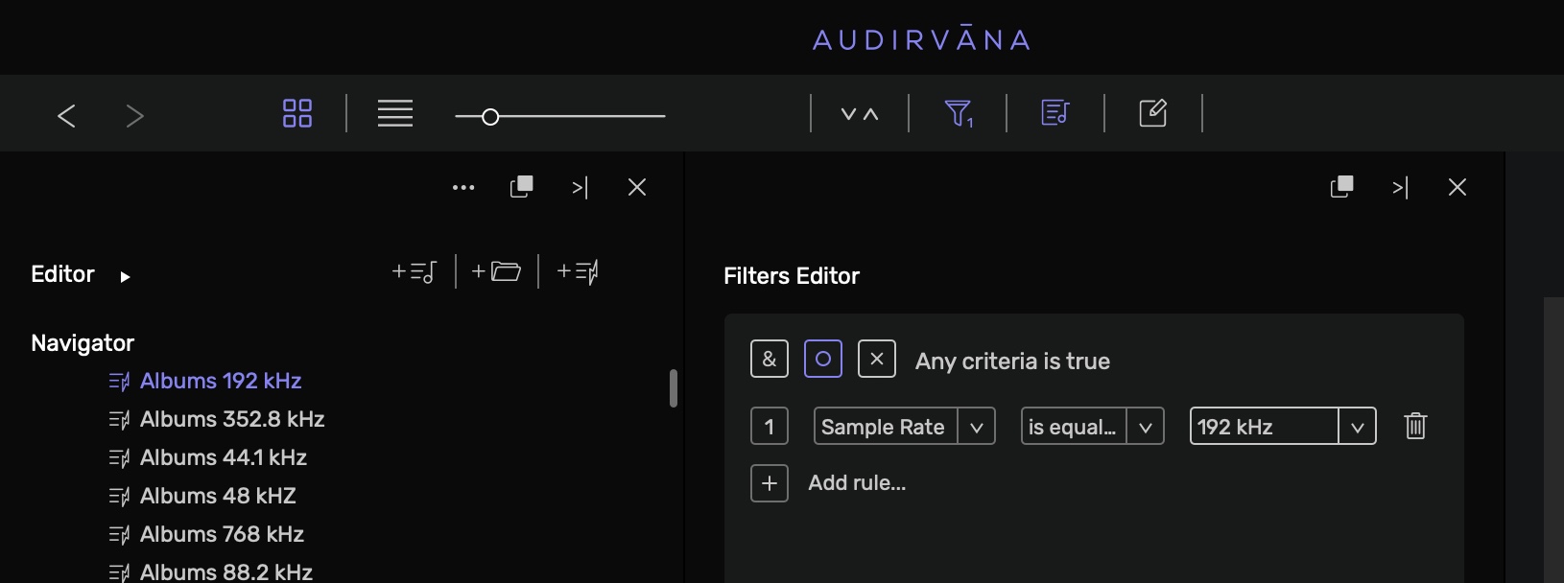Collapse the Filters Editor panel sideways
This screenshot has width=1564, height=583.
1401,188
